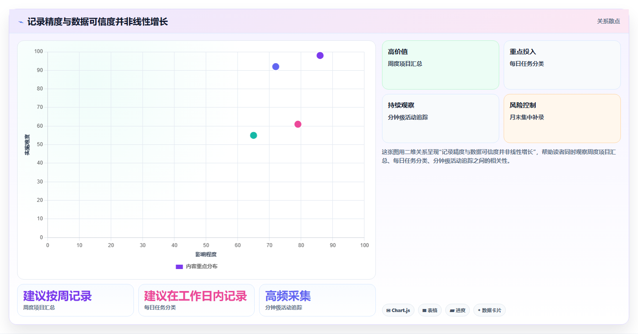
Task: Click the 表格 tag chip
Action: click(430, 310)
